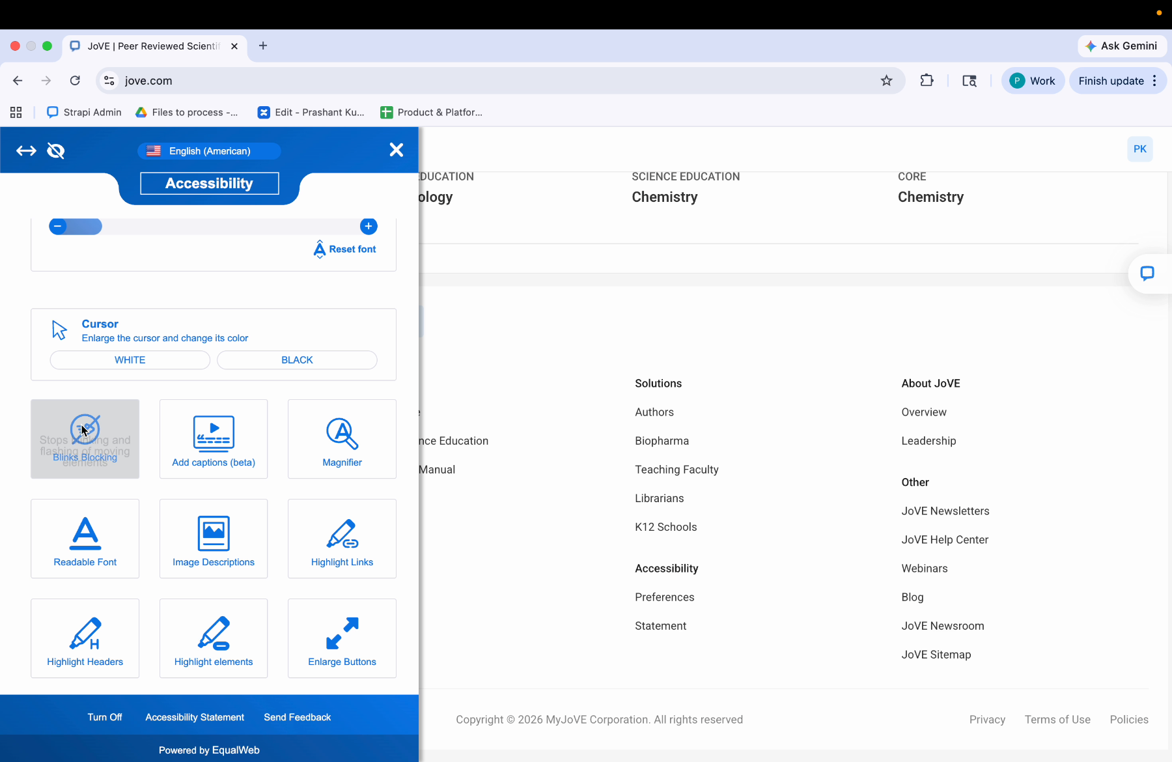
Task: Click Powered by EqualWeb link
Action: (x=209, y=750)
